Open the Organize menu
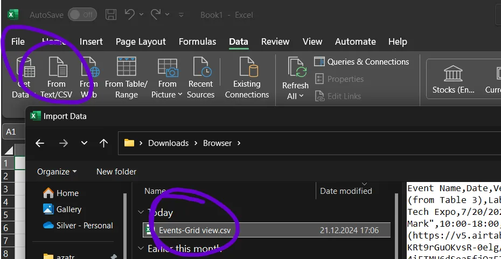 (57, 171)
